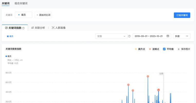Click the 80.0万 axis label
This screenshot has width=196, height=103.
[x=8, y=73]
